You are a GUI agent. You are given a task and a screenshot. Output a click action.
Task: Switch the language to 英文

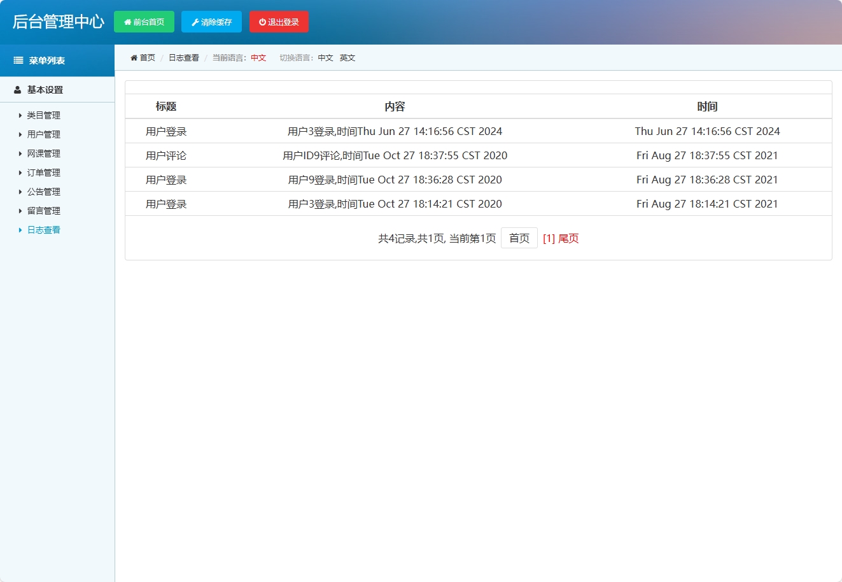(347, 57)
